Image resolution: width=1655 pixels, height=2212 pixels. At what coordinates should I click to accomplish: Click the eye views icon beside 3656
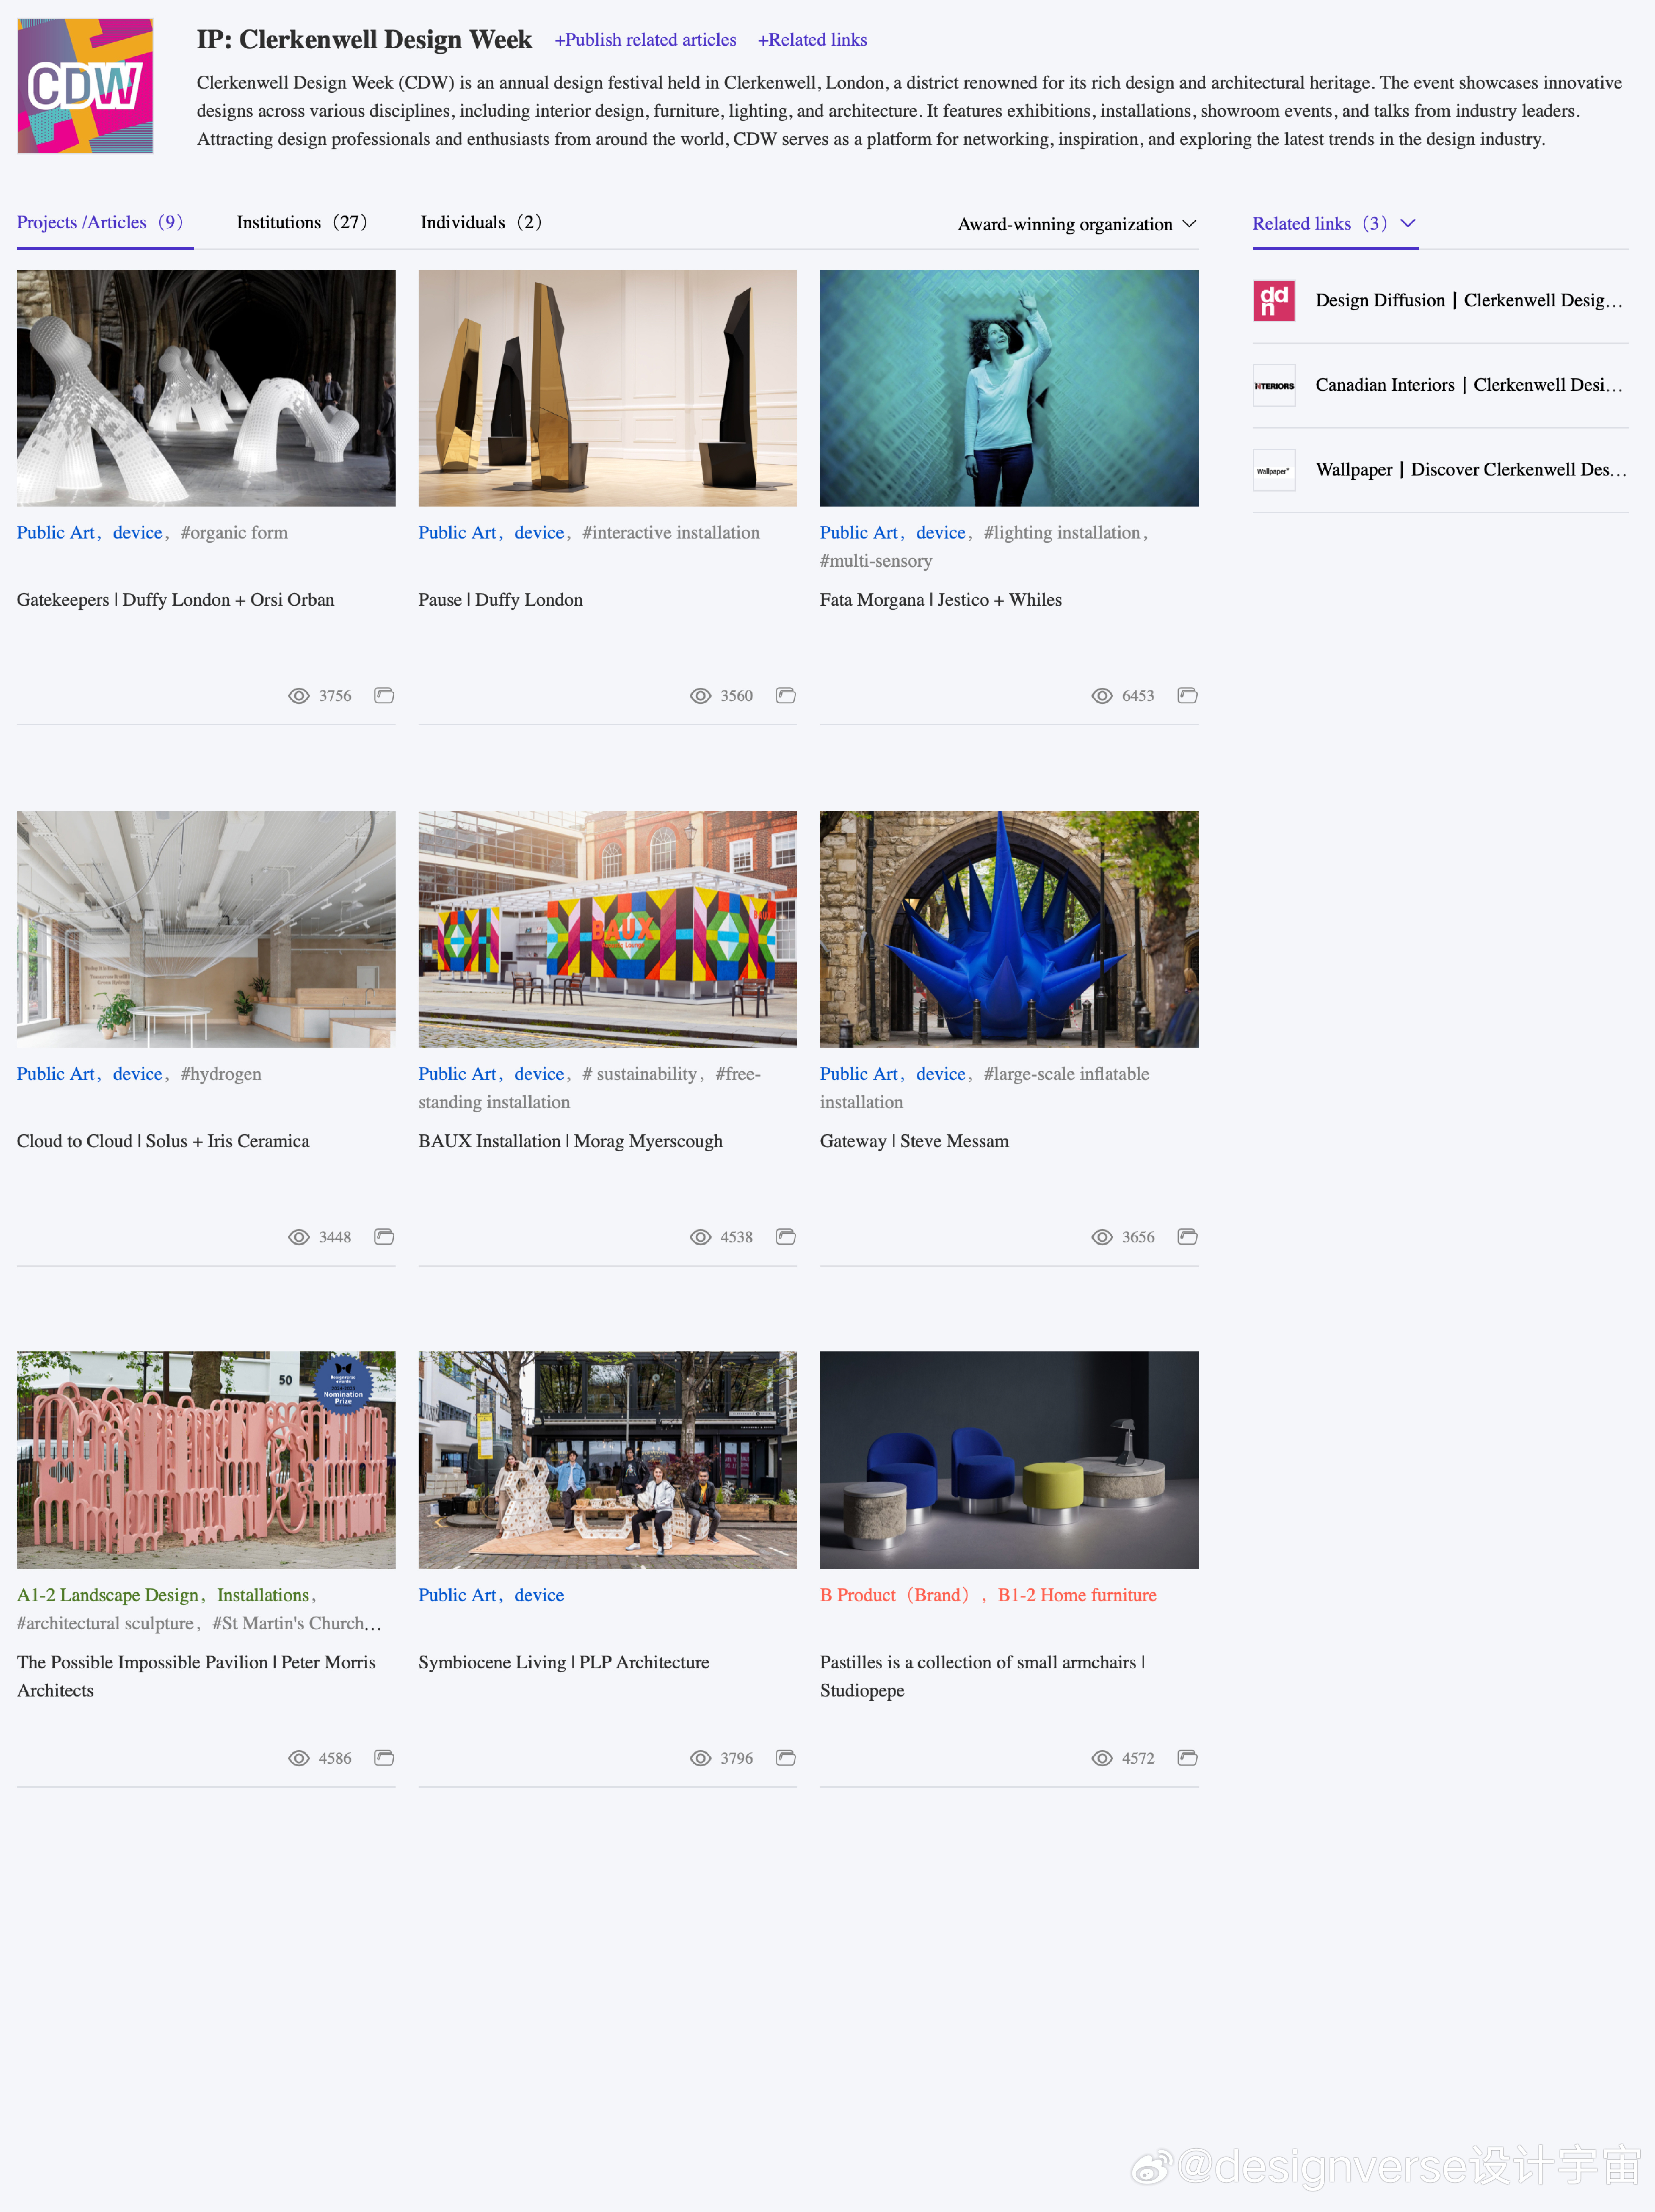click(x=1102, y=1237)
